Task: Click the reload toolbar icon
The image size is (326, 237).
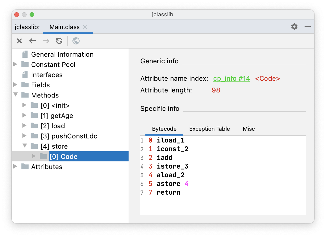Action: 59,41
